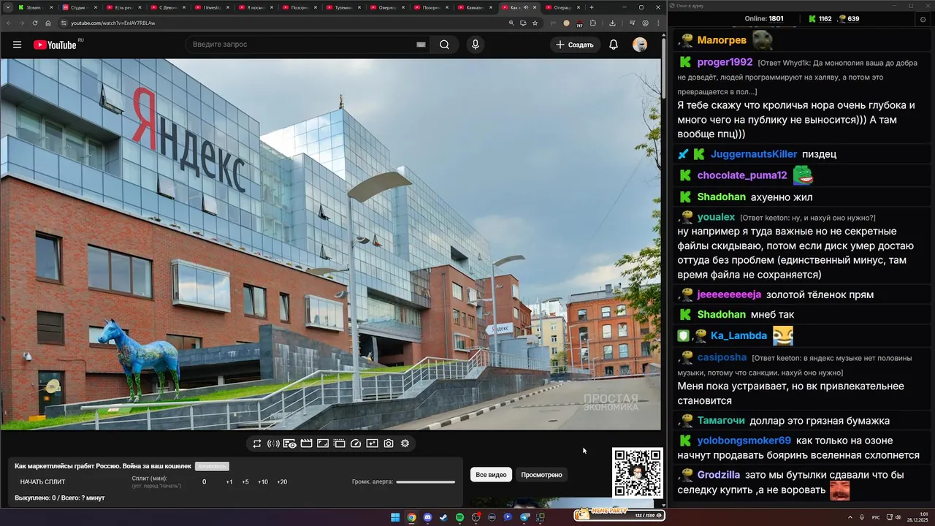The image size is (935, 526).
Task: Take a video screenshot with the camera icon
Action: 389,443
